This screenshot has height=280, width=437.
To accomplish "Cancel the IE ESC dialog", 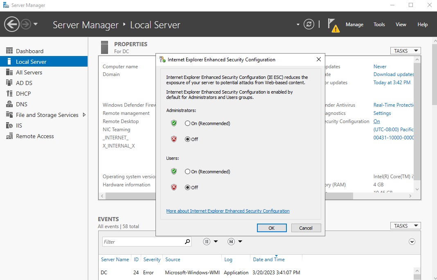I will tap(306, 228).
